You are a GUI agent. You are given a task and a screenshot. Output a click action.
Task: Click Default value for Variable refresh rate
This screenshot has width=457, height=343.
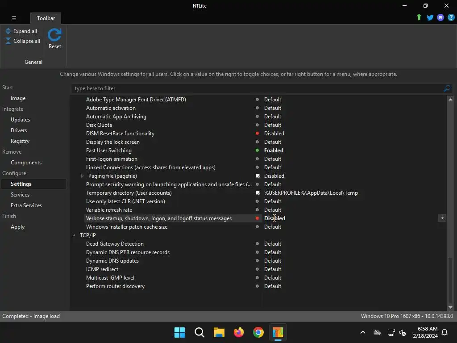coord(273,210)
